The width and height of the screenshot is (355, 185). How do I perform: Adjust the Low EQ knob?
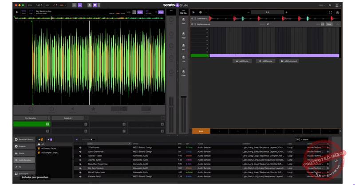click(x=184, y=58)
